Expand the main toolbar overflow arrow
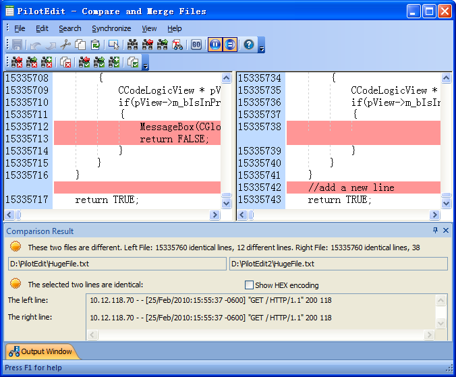Viewport: 456px width, 377px height. 262,48
